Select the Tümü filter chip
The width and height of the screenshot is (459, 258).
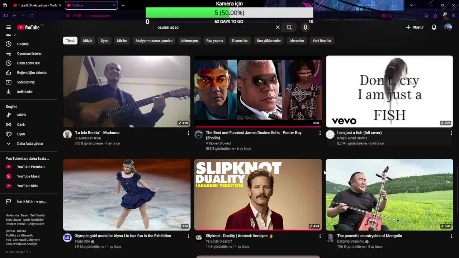tap(70, 40)
